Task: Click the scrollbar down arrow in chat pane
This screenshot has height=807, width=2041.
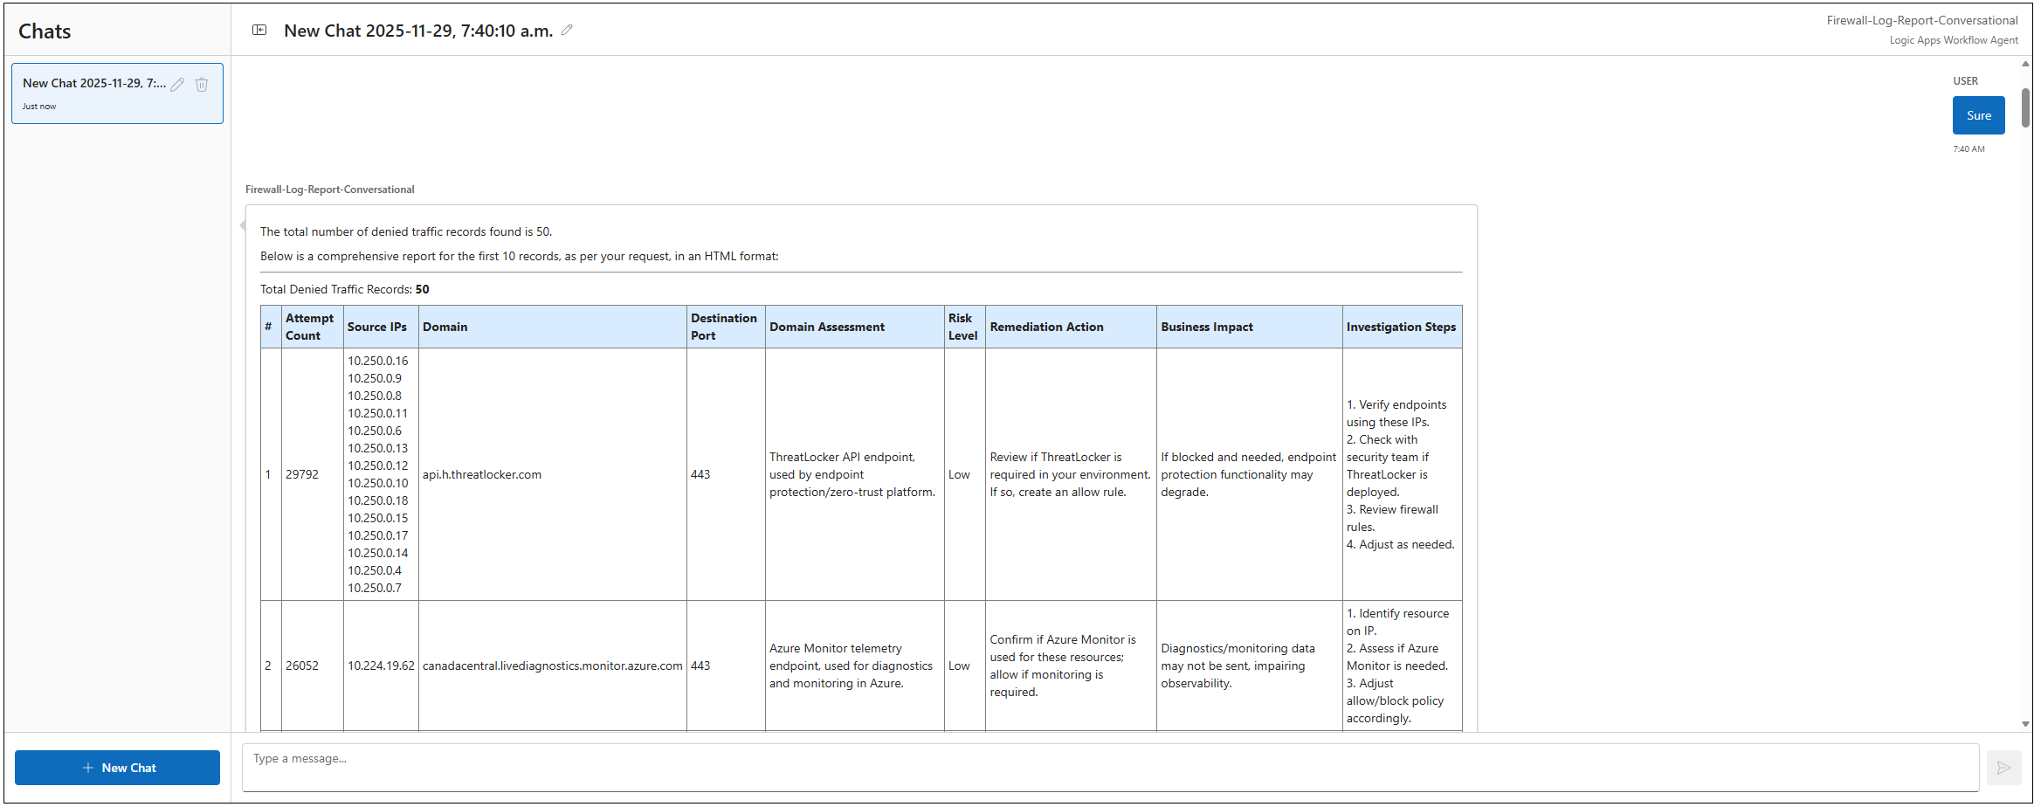Action: pos(2025,724)
